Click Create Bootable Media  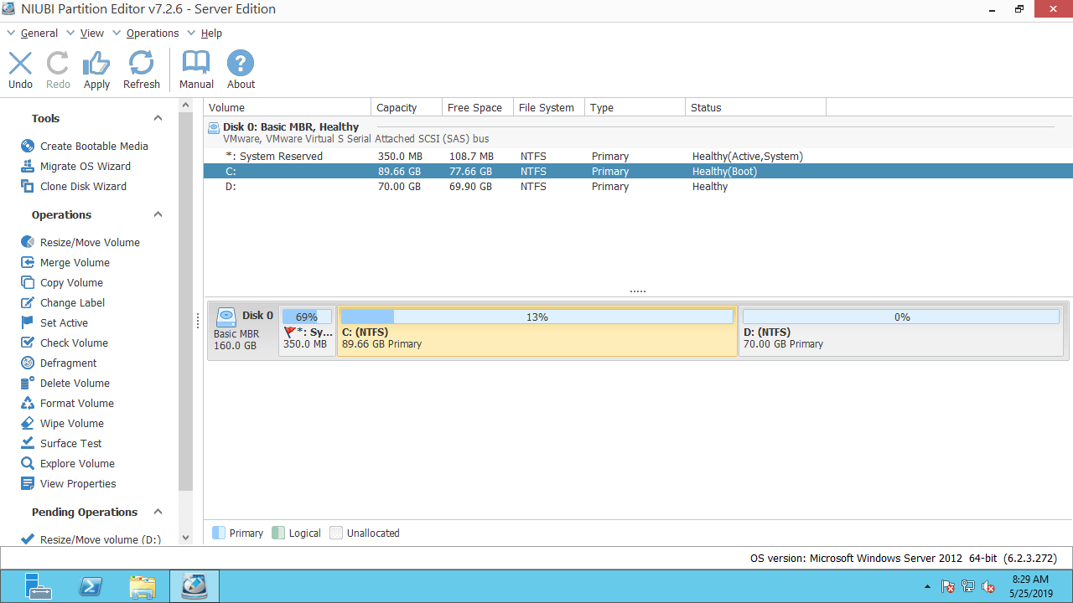pos(94,146)
